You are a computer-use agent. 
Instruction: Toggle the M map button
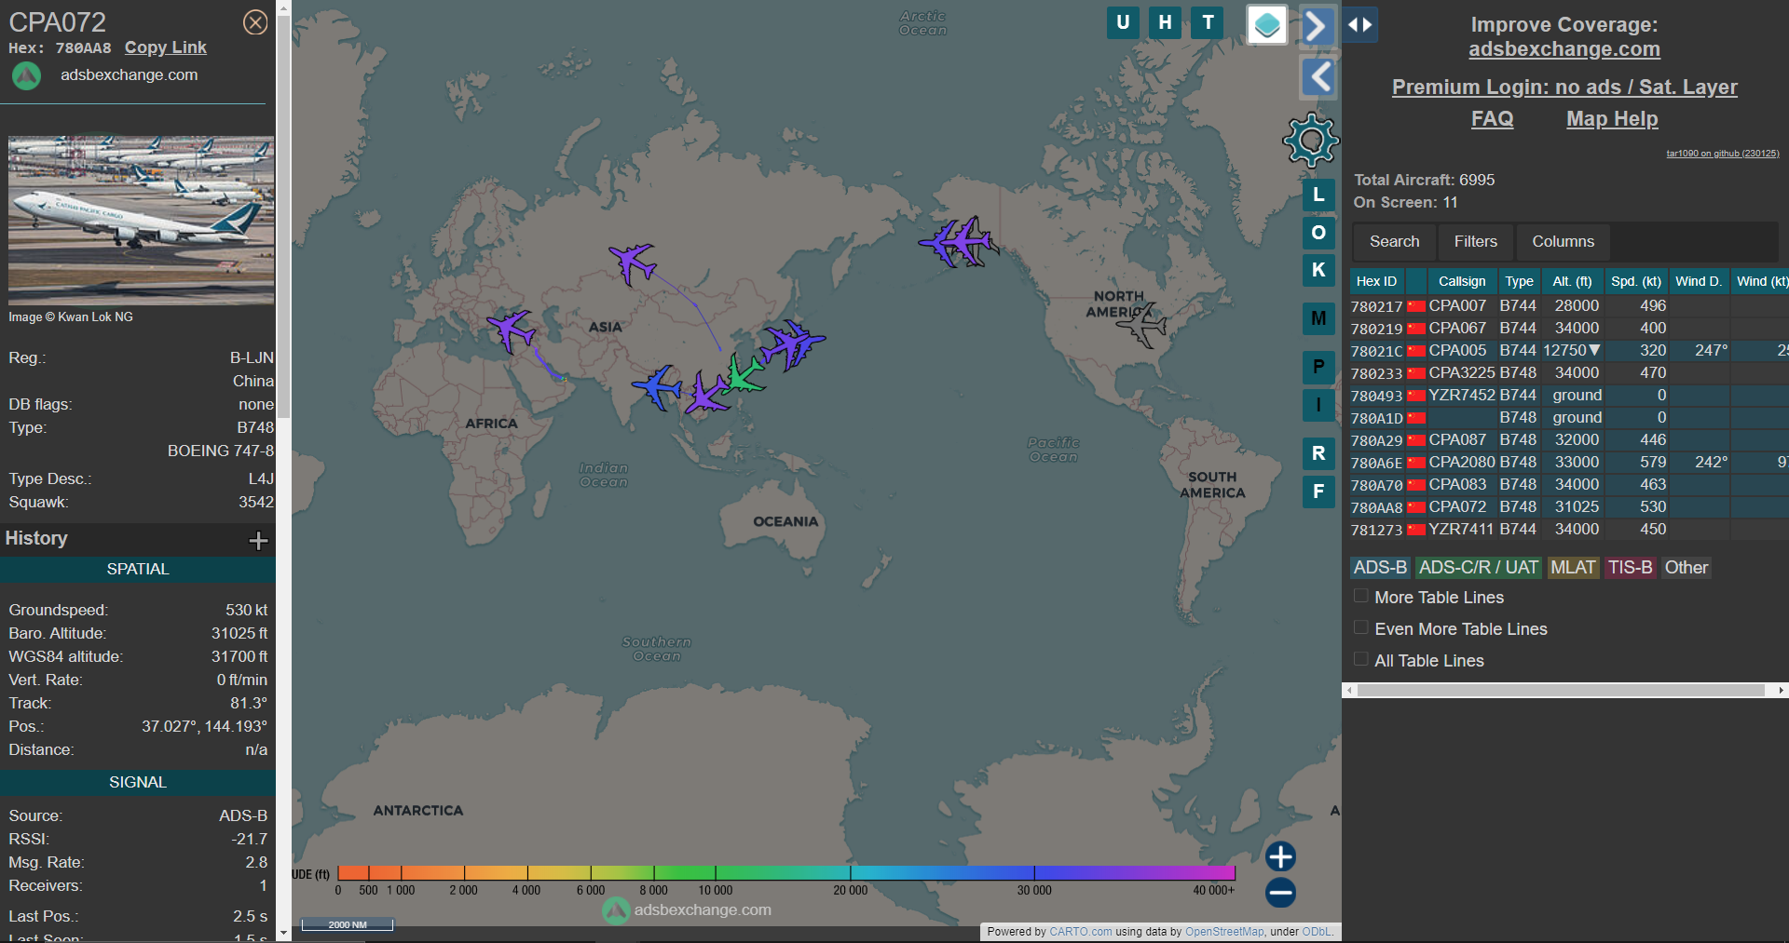pyautogui.click(x=1318, y=318)
